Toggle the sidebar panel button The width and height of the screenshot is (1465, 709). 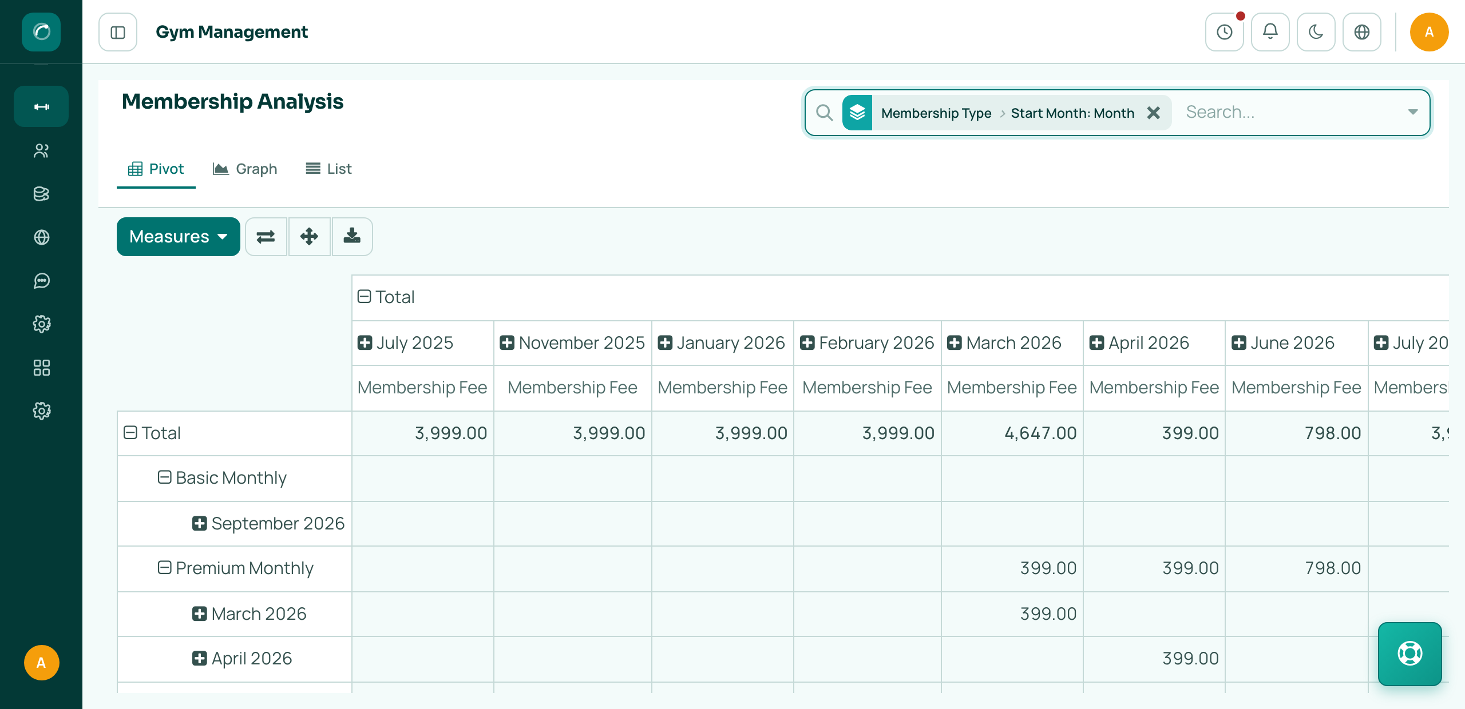(118, 32)
